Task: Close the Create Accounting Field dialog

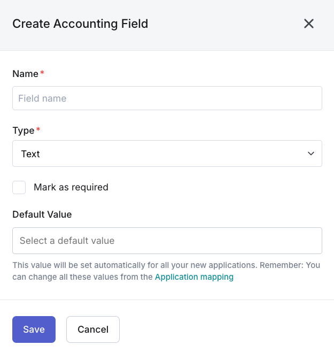Action: [308, 24]
